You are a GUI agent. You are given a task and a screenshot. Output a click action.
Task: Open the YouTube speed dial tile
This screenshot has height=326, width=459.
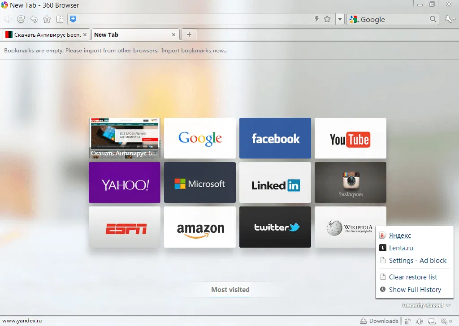(351, 138)
